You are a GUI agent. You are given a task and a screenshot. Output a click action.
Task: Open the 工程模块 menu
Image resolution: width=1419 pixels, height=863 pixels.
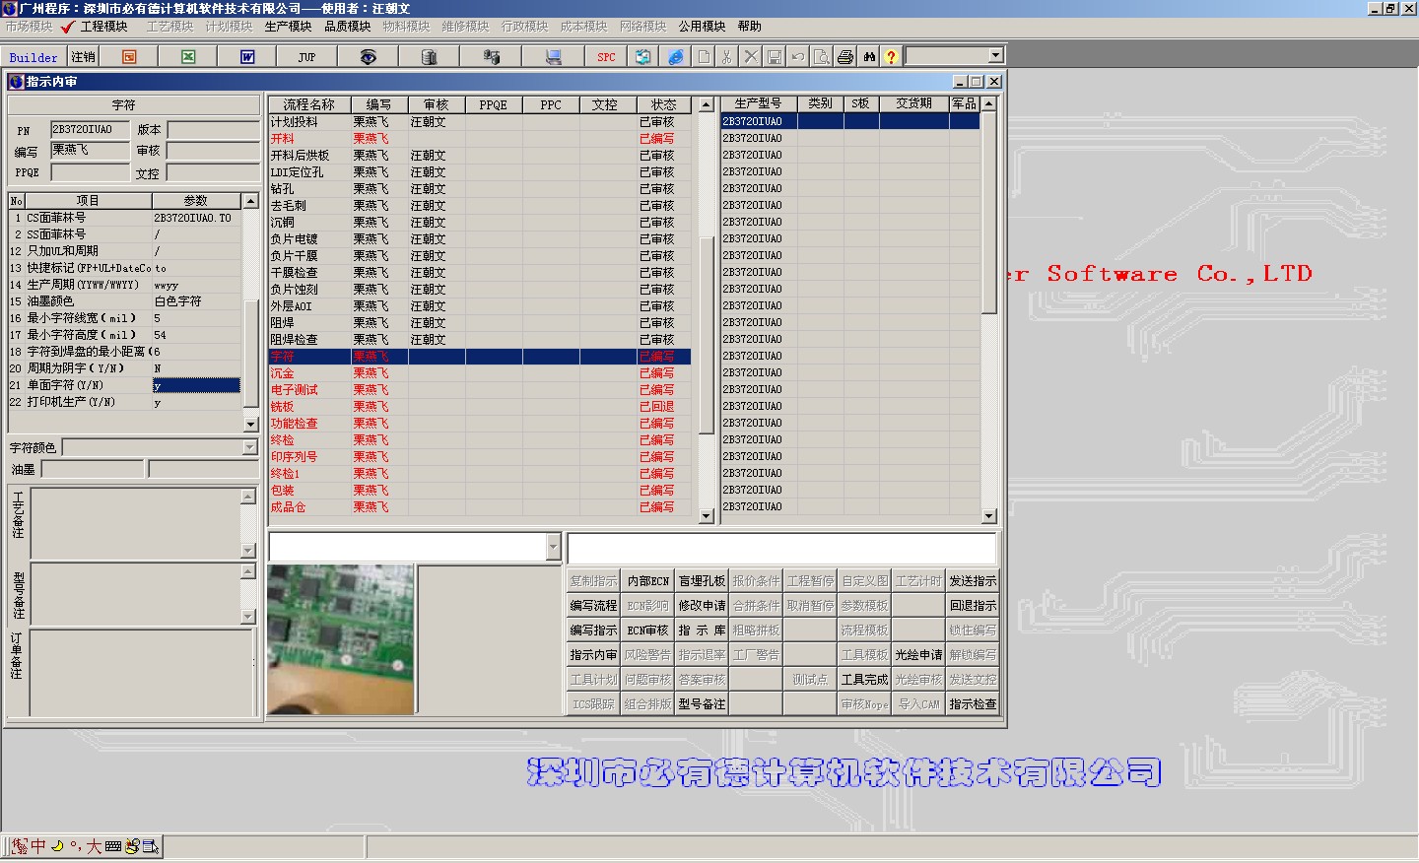click(x=103, y=27)
